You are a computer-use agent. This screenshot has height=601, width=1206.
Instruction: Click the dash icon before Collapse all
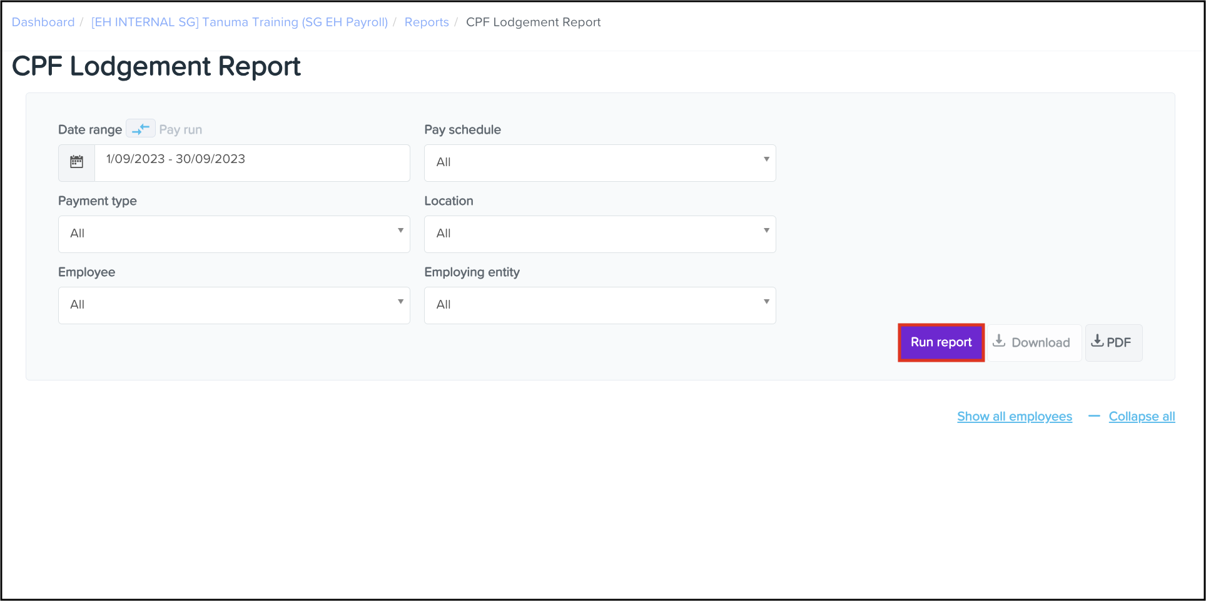click(1093, 416)
